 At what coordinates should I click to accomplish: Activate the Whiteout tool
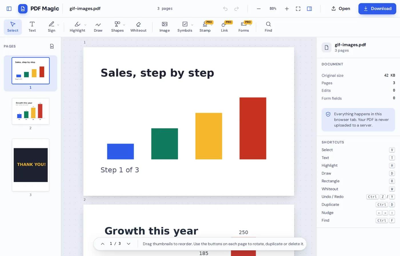[138, 27]
